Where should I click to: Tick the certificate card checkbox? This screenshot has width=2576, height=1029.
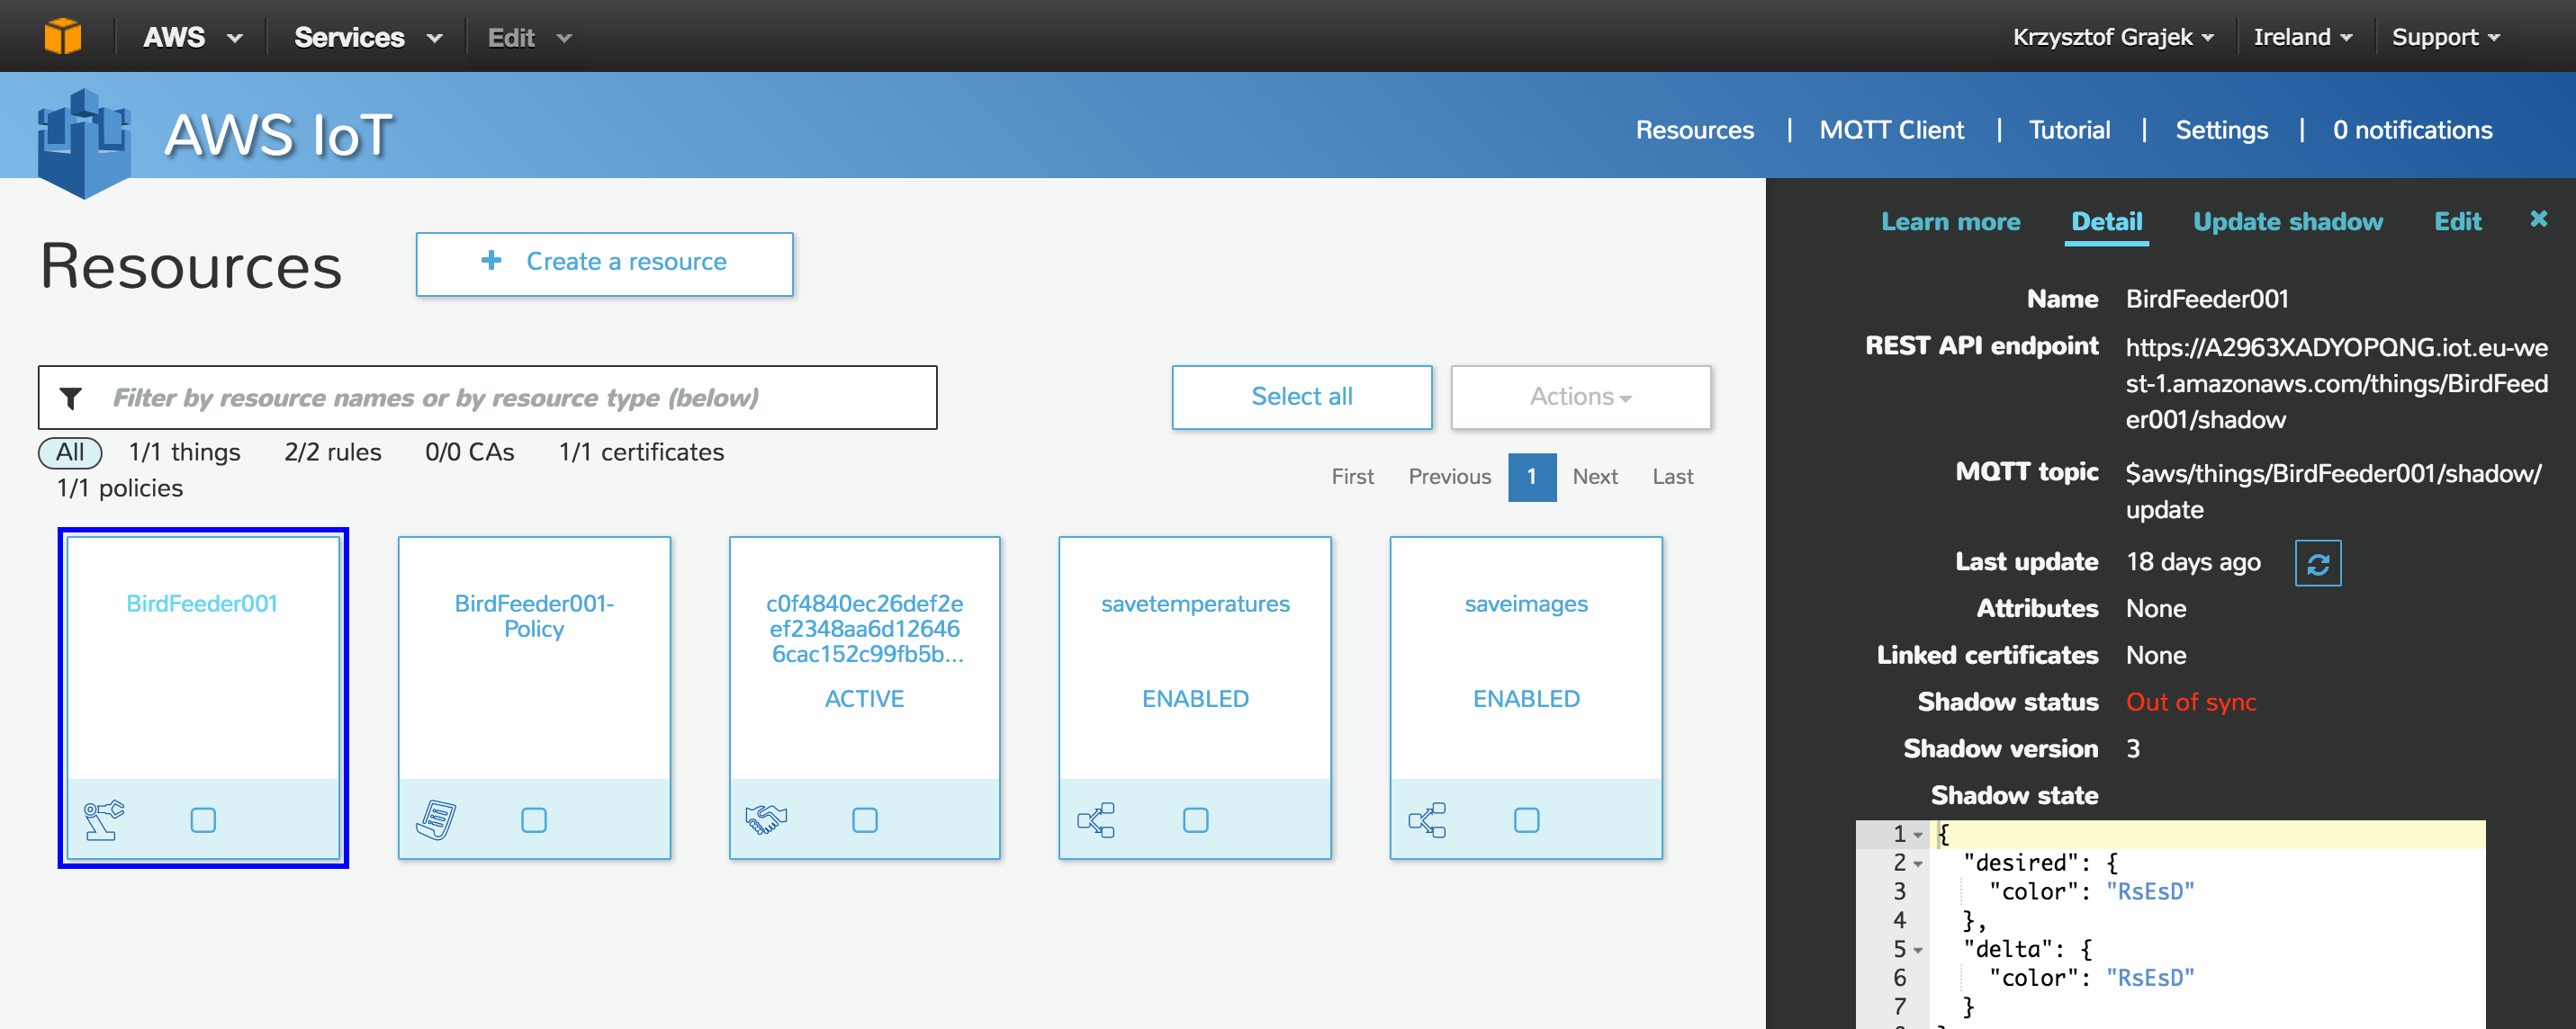tap(865, 820)
